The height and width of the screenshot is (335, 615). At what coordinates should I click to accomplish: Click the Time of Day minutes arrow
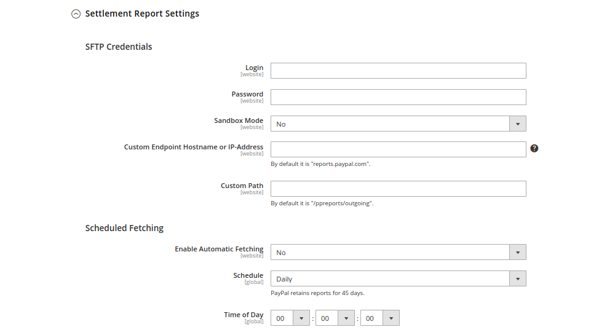pos(346,318)
